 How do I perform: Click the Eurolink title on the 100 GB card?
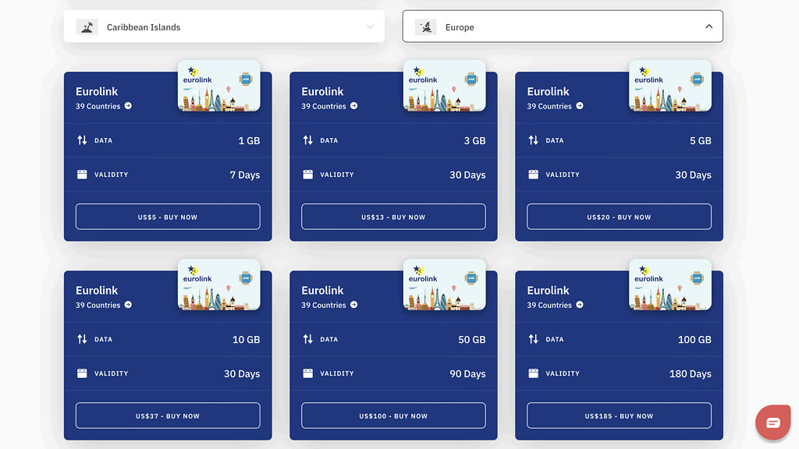(x=549, y=291)
